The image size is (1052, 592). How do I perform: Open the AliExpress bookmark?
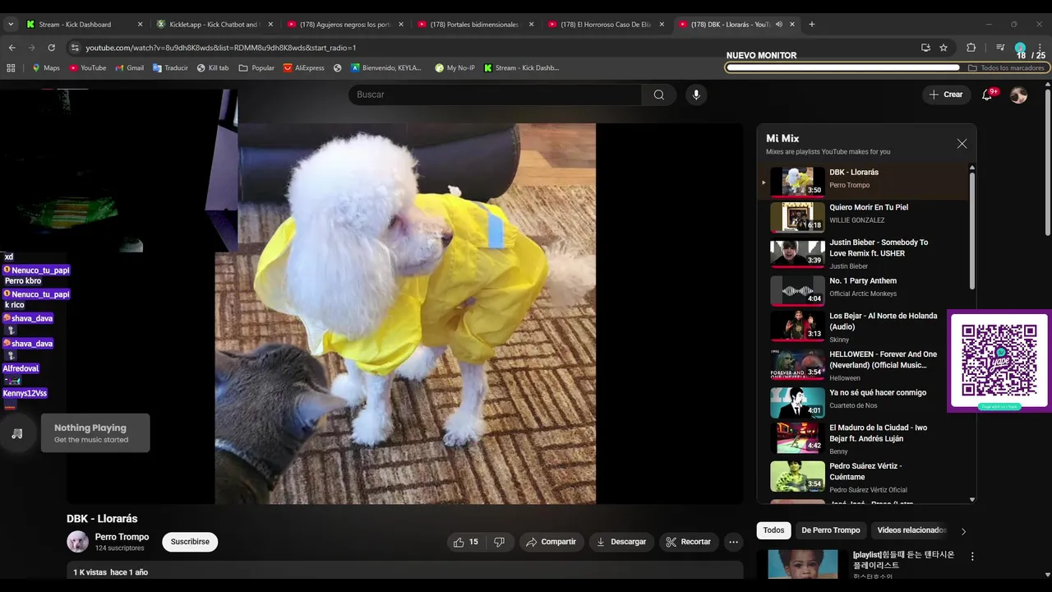[x=304, y=68]
